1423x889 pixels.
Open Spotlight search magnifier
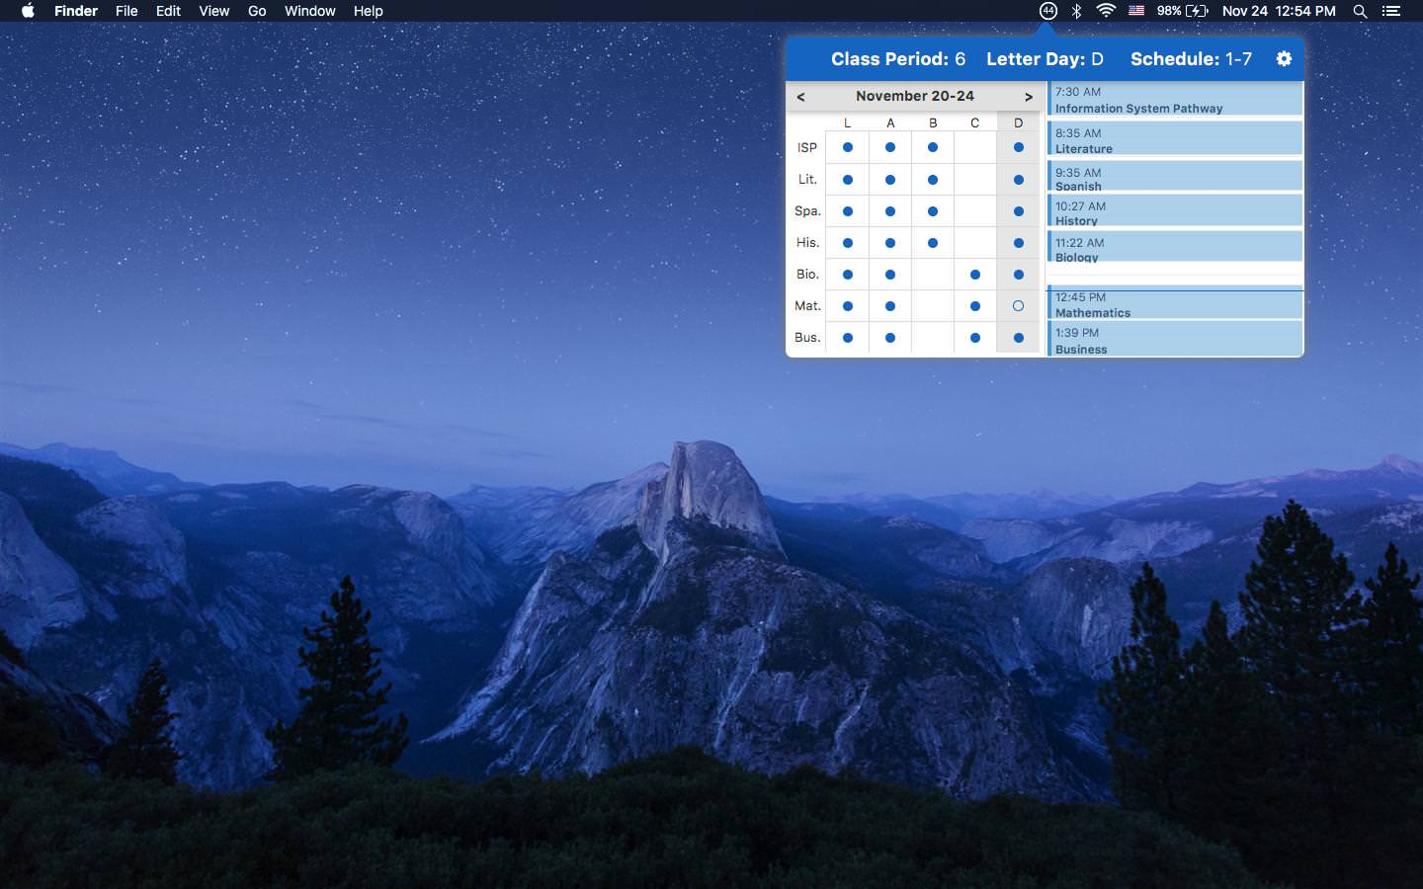[x=1360, y=11]
